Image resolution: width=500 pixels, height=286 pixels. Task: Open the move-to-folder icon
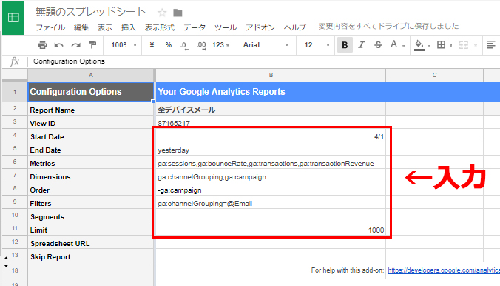(178, 13)
